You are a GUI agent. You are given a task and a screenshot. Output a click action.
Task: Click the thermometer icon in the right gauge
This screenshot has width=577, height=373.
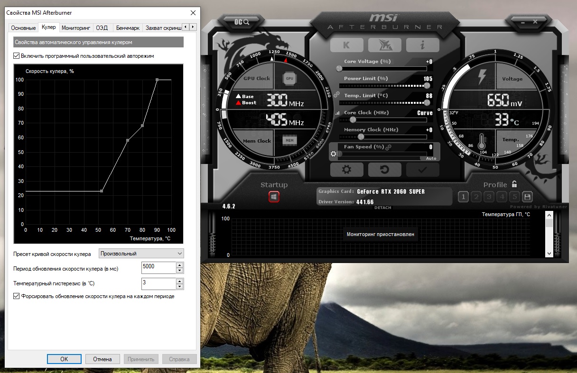coord(483,142)
